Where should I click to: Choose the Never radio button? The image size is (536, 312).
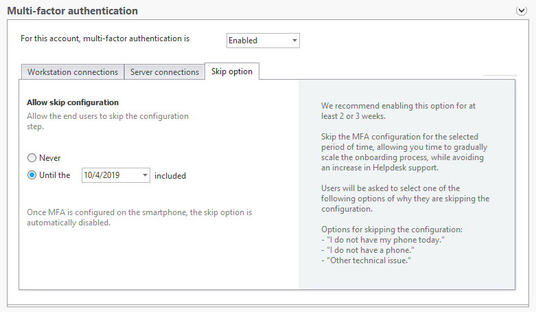click(32, 158)
